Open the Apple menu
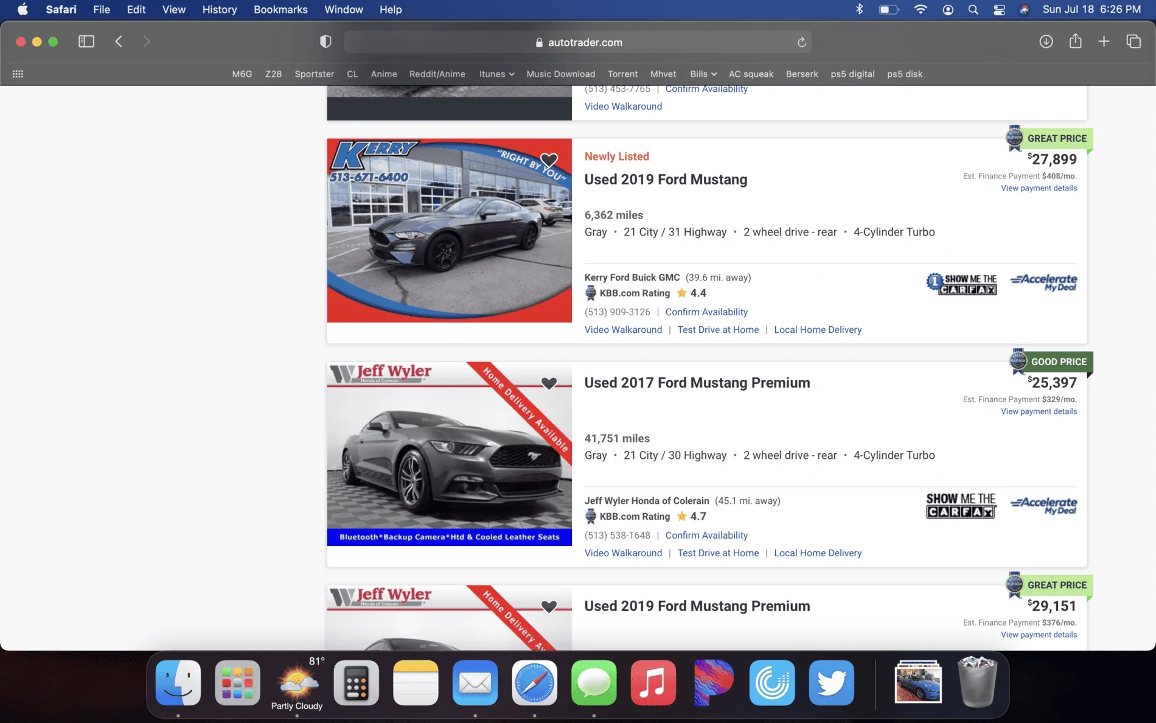The image size is (1156, 723). tap(23, 9)
